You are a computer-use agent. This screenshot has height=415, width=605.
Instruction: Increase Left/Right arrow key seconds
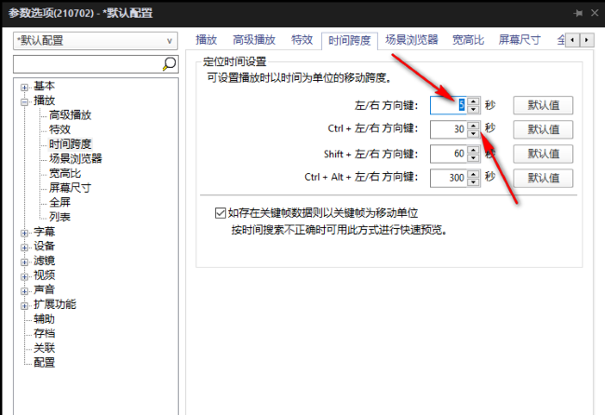[474, 100]
